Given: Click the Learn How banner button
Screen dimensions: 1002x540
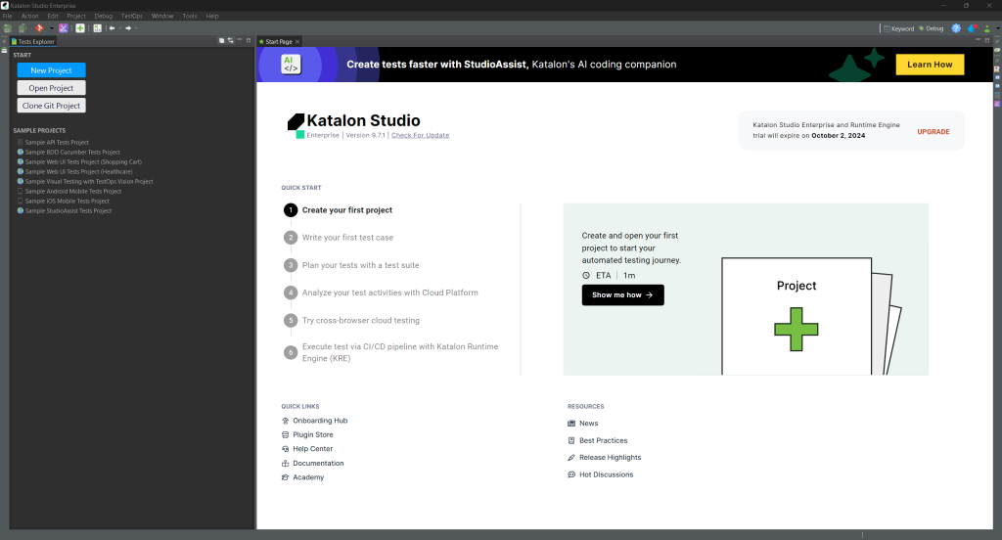Looking at the screenshot, I should tap(930, 65).
